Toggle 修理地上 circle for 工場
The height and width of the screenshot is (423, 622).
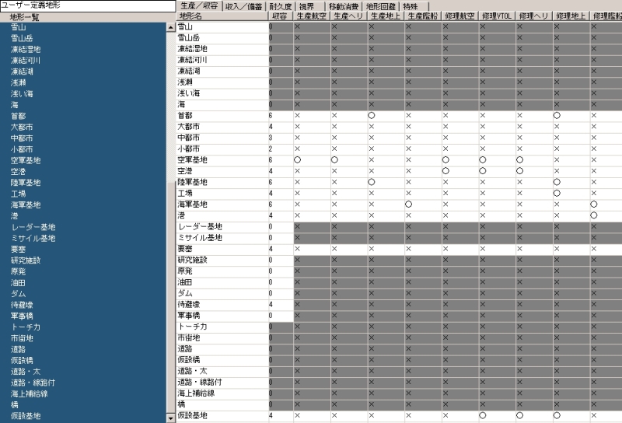(x=557, y=193)
